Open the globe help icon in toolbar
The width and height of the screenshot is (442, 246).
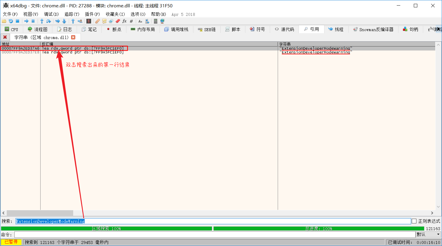[x=163, y=21]
